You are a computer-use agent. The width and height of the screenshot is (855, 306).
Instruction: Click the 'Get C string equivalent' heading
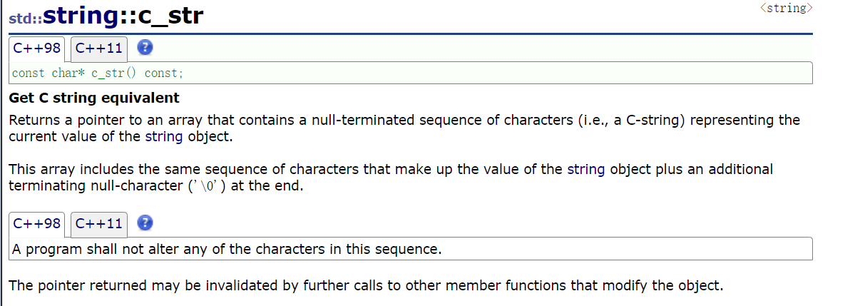pos(94,98)
